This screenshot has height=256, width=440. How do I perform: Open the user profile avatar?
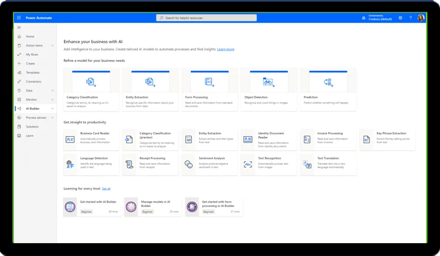pos(421,18)
